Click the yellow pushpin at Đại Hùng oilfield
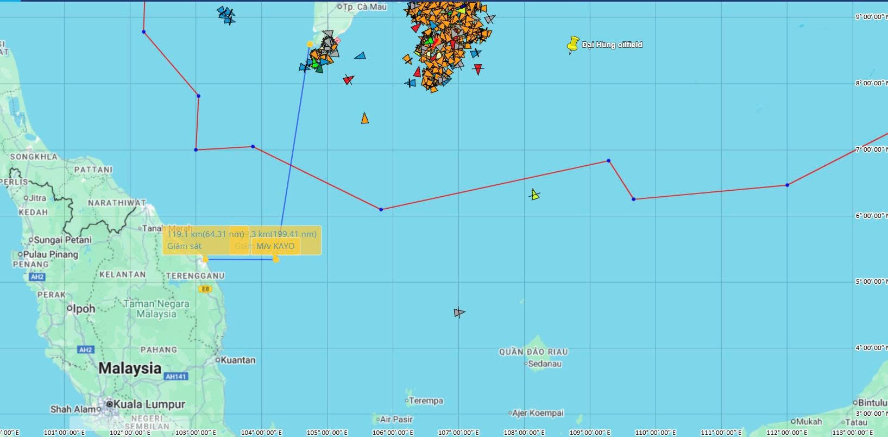The height and width of the screenshot is (437, 888). click(x=572, y=45)
